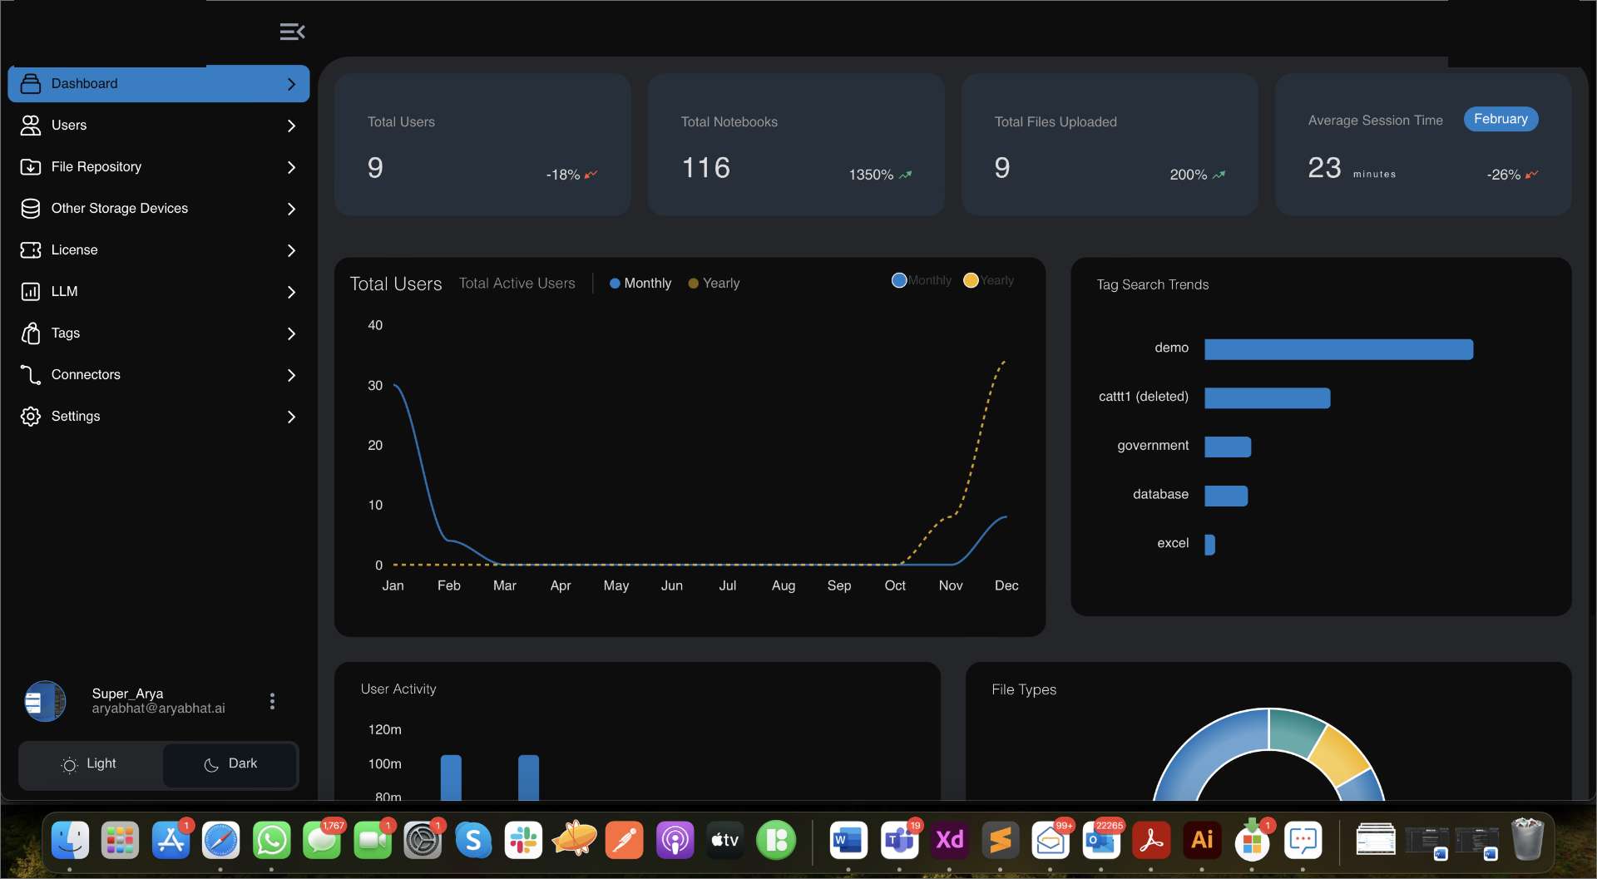This screenshot has width=1597, height=879.
Task: Click the Settings gear icon
Action: (31, 416)
